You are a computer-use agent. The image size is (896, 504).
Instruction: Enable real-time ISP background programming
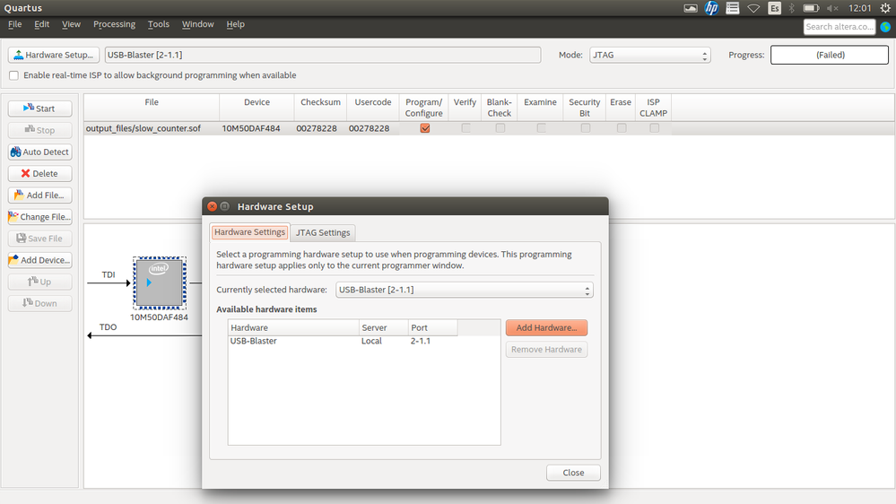tap(13, 75)
